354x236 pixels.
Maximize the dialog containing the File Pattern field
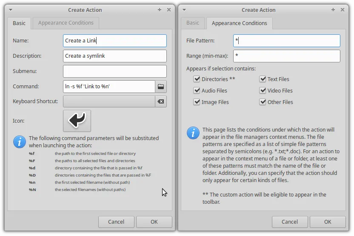click(333, 10)
